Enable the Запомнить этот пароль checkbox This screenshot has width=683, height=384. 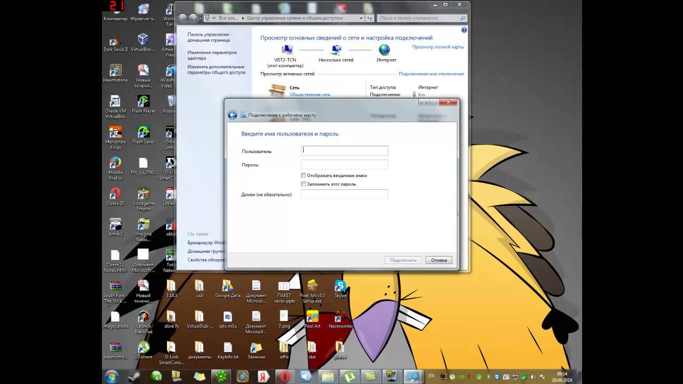[x=304, y=184]
